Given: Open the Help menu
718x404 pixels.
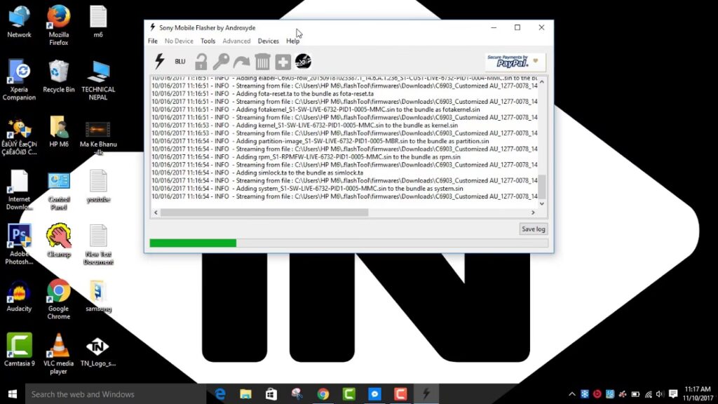Looking at the screenshot, I should pyautogui.click(x=292, y=41).
